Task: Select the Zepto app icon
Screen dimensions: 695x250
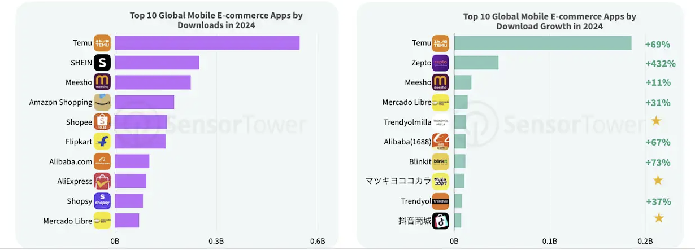Action: click(x=440, y=63)
